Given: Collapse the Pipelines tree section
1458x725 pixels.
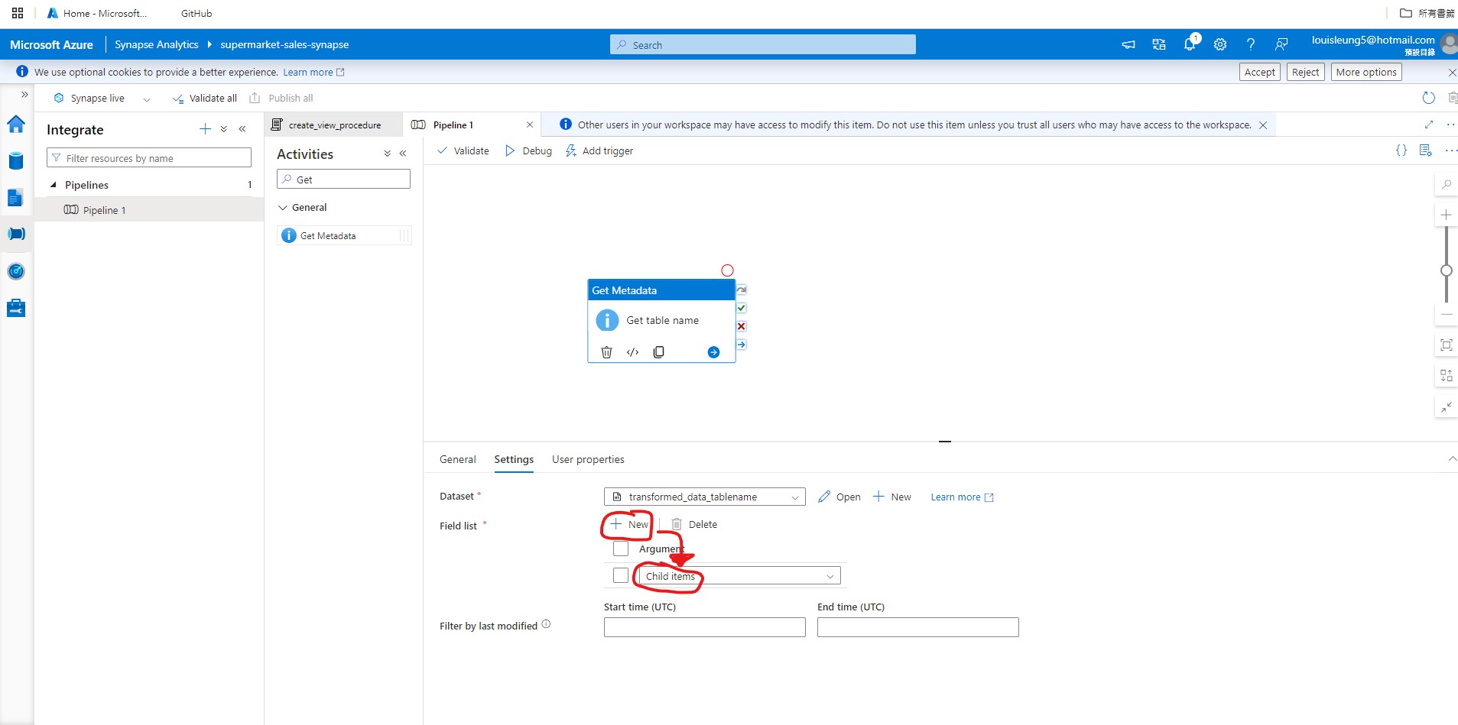Looking at the screenshot, I should click(x=54, y=184).
